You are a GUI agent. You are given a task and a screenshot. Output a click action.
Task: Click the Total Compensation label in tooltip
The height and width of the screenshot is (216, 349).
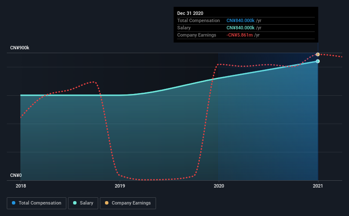tap(199, 20)
